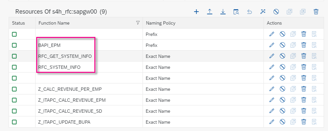Click the magic wand icon in the toolbar
328x131 pixels.
263,12
